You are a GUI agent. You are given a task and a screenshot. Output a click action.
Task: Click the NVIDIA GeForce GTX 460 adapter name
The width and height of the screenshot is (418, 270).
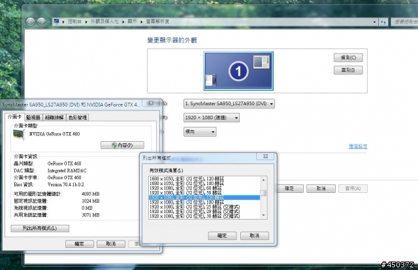(x=54, y=134)
